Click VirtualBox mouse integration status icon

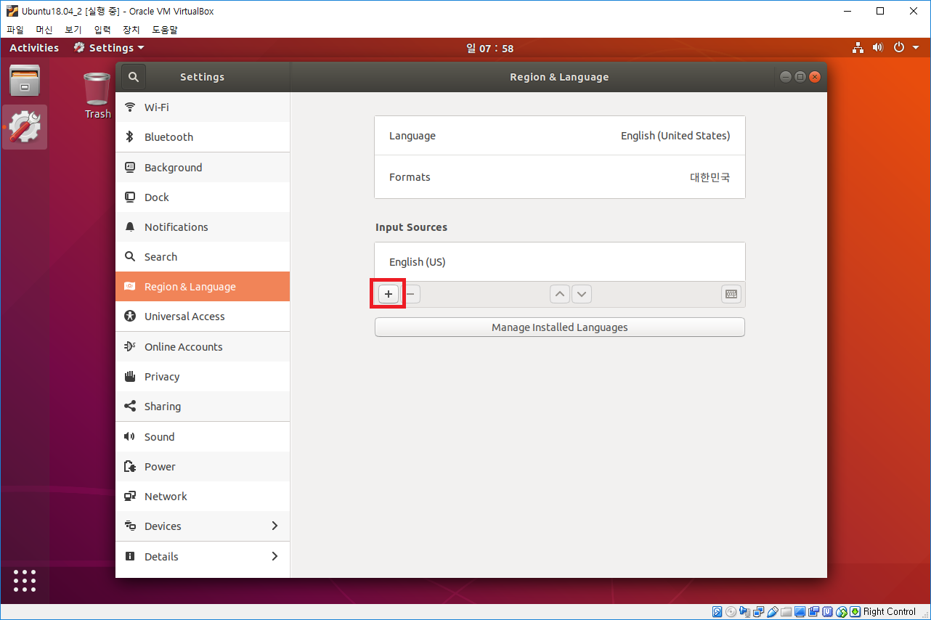[x=842, y=612]
